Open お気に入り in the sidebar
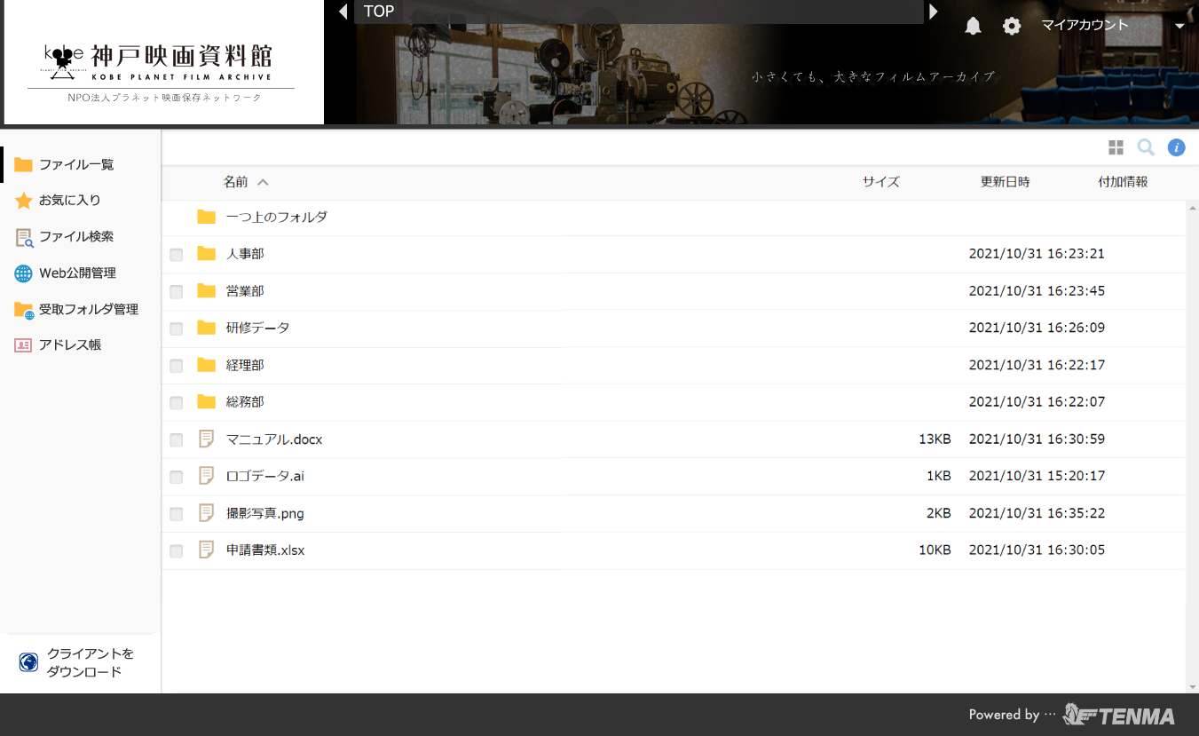 (x=69, y=201)
